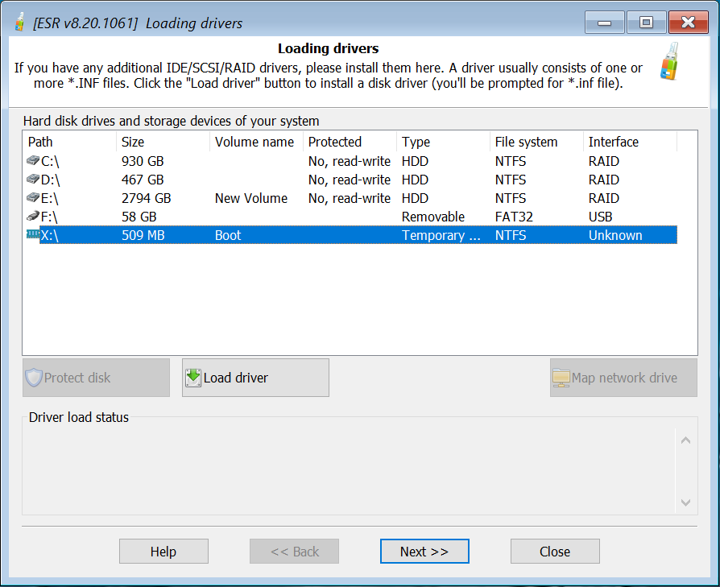
Task: Sort drive list by Path column
Action: (x=69, y=142)
